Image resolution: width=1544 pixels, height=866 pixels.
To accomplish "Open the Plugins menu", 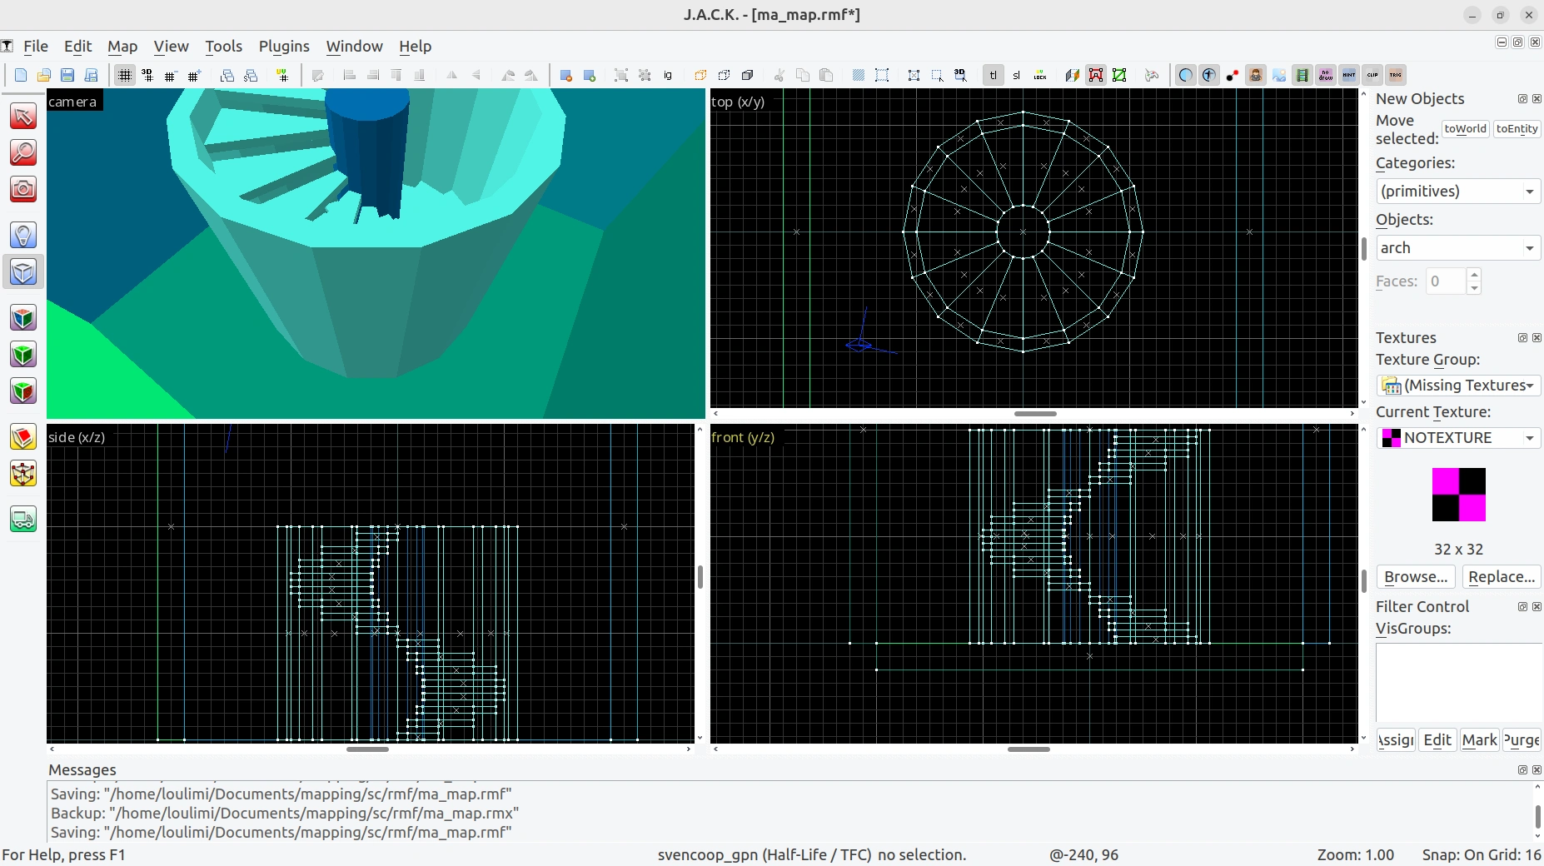I will [x=284, y=47].
